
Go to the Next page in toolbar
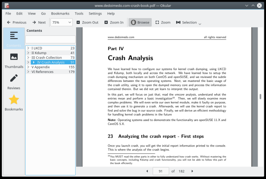pyautogui.click(x=39, y=22)
